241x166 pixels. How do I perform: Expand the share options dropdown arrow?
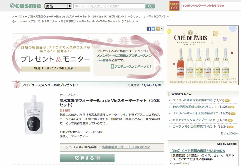coord(162,29)
